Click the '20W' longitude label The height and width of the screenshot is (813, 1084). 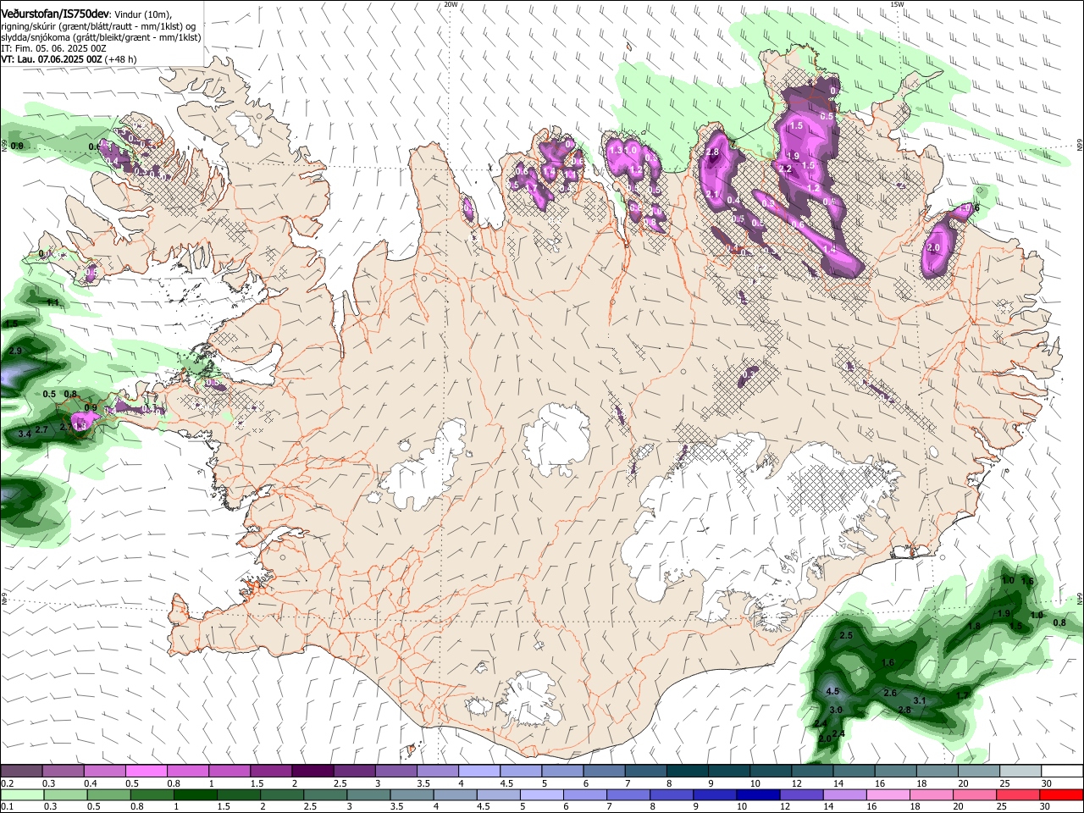click(451, 4)
